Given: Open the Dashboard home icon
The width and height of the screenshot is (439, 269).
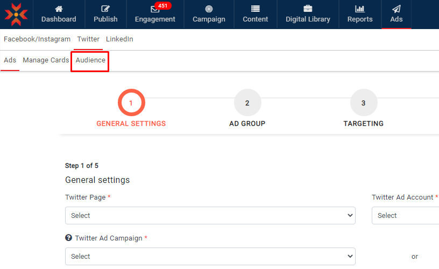Looking at the screenshot, I should tap(59, 9).
